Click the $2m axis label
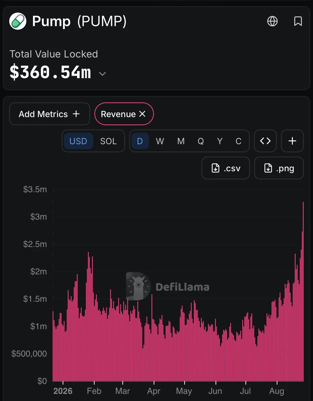This screenshot has width=313, height=401. 38,271
